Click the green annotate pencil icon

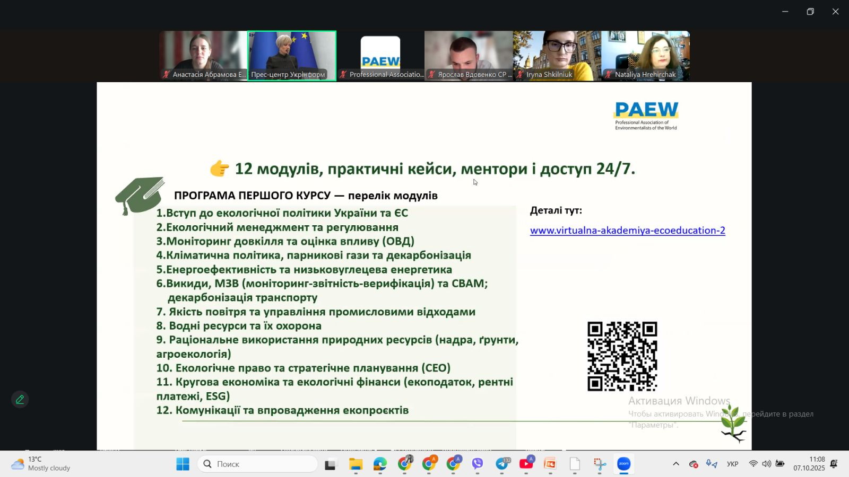pos(20,400)
